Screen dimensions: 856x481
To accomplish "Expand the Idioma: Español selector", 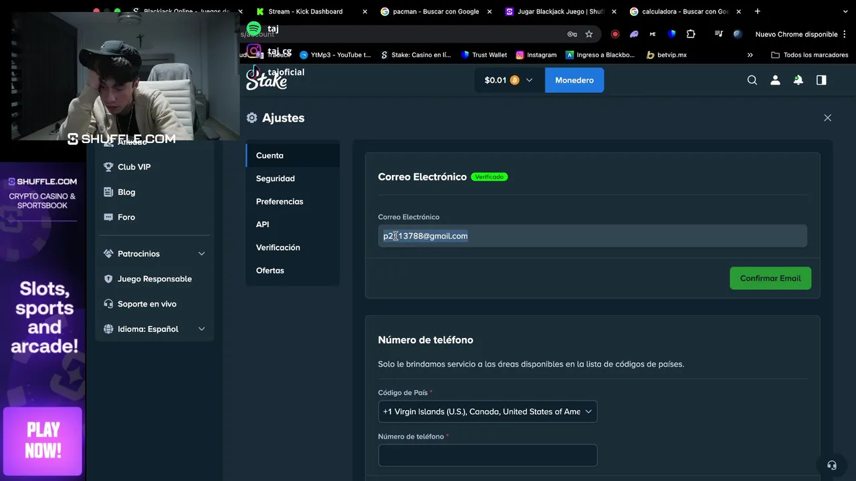I will click(x=154, y=329).
